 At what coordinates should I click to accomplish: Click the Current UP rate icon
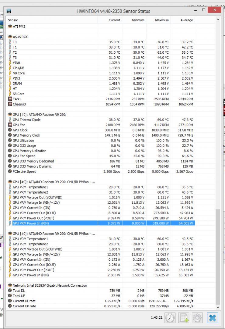click(10, 306)
